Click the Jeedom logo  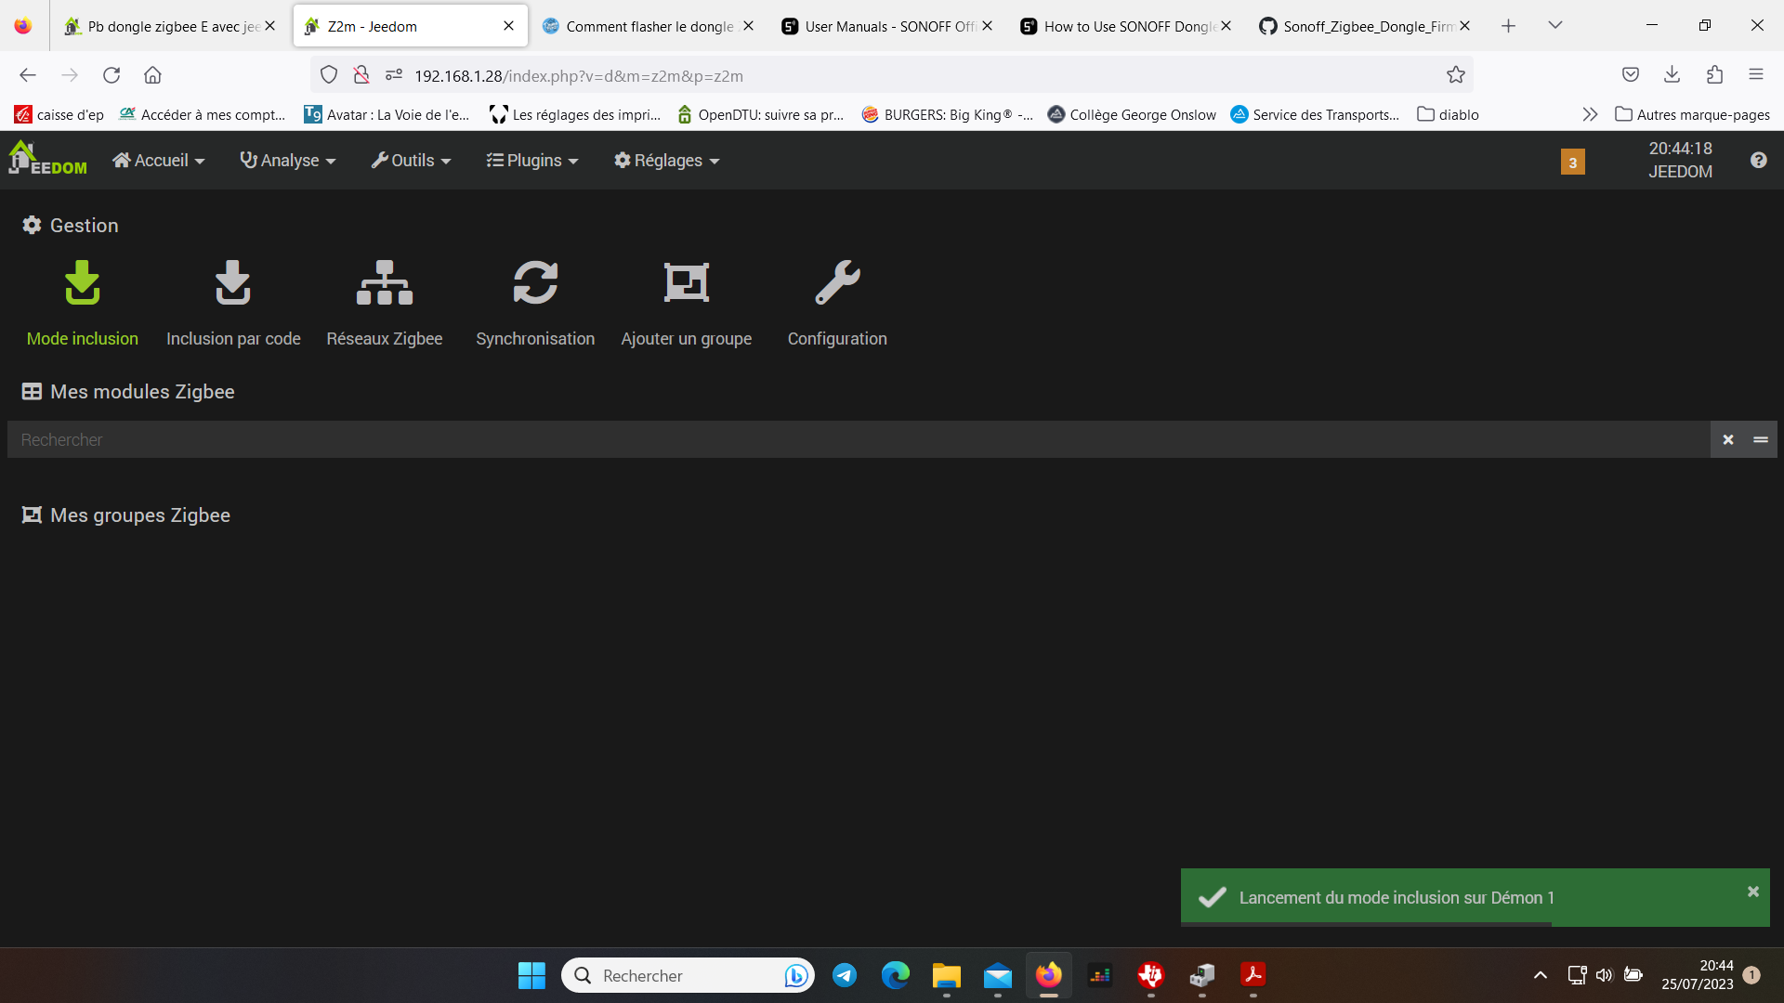click(47, 159)
